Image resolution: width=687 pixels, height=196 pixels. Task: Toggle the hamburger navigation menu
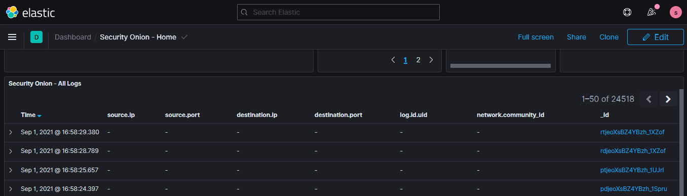click(x=12, y=37)
